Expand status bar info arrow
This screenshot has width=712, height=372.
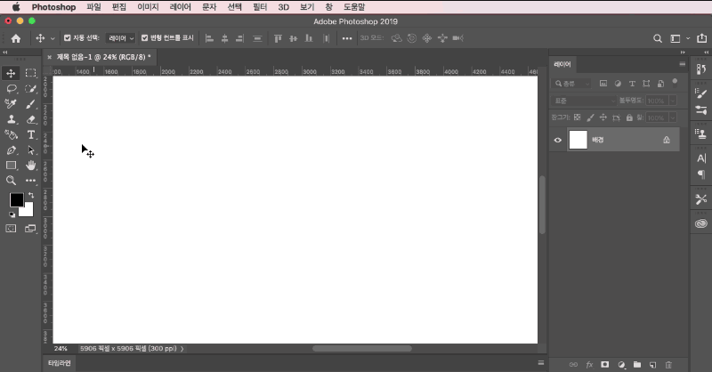point(182,349)
